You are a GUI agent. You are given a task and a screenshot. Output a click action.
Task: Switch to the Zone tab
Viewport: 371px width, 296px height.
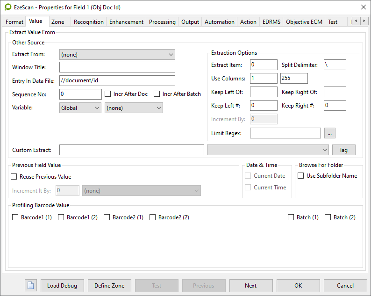pos(58,22)
